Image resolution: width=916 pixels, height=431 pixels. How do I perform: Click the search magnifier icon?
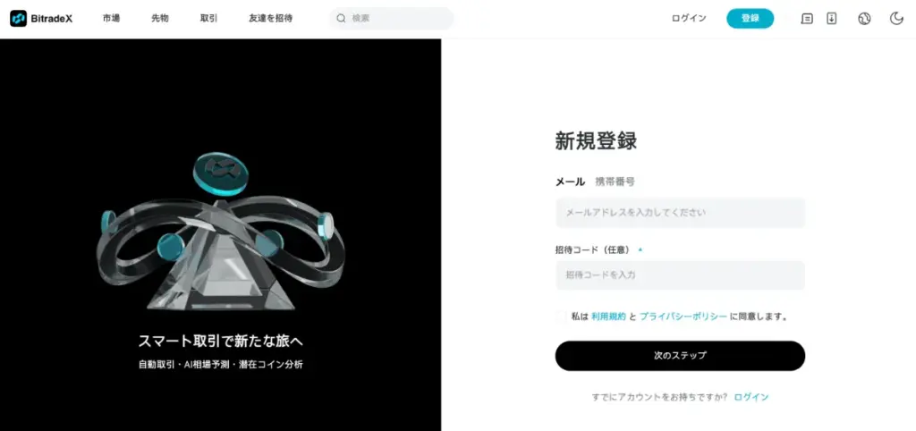[341, 18]
